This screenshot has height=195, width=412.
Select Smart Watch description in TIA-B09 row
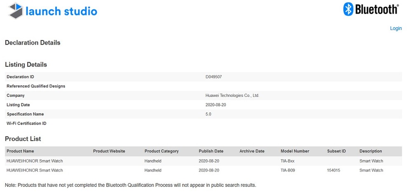tap(371, 170)
